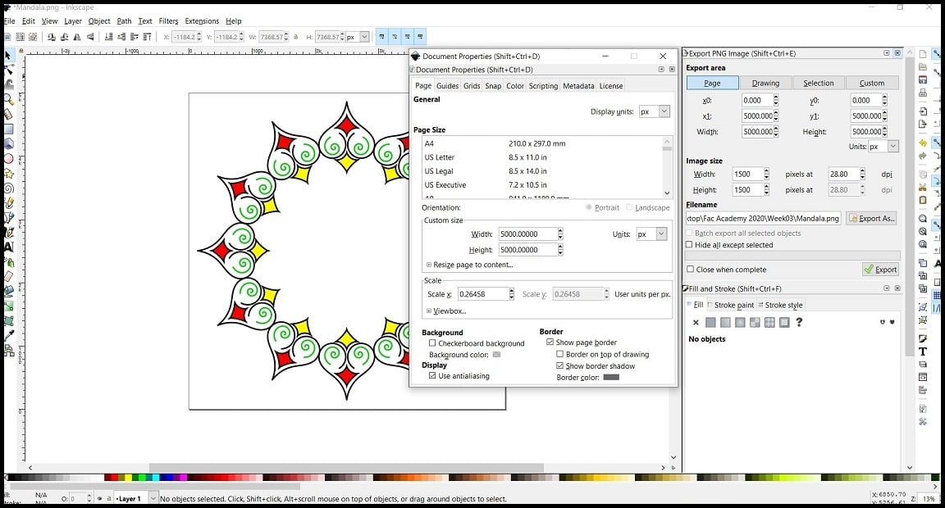Viewport: 945px width, 508px height.
Task: Select US Letter page size row
Action: click(x=543, y=157)
